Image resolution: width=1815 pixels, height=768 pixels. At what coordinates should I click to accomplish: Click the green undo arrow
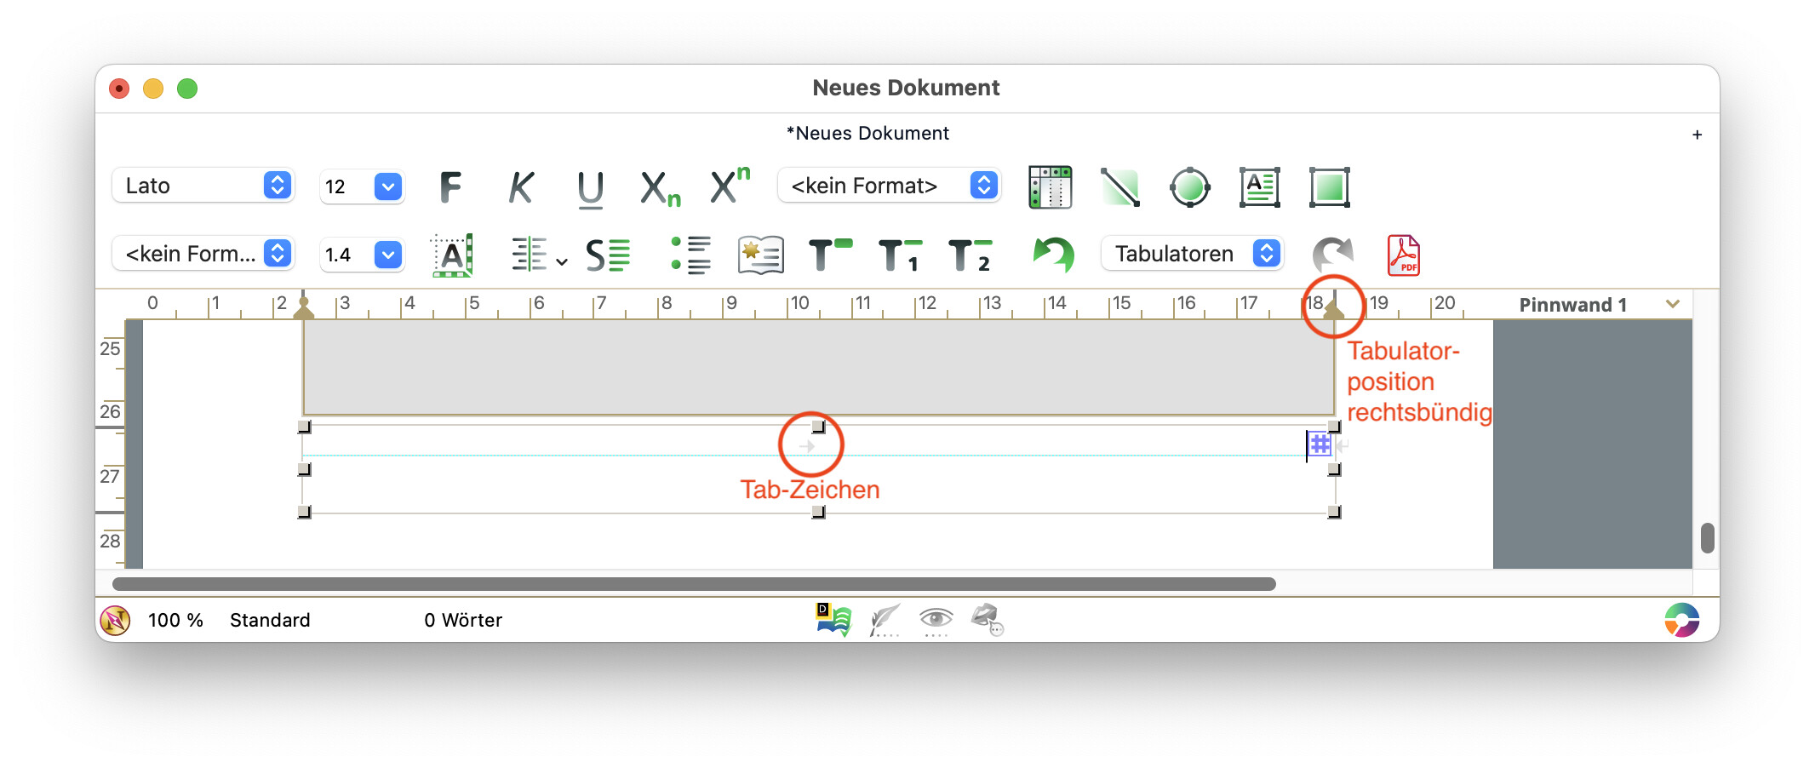[x=1053, y=255]
